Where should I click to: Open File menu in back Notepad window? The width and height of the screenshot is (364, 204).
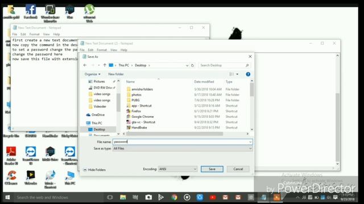click(x=15, y=34)
